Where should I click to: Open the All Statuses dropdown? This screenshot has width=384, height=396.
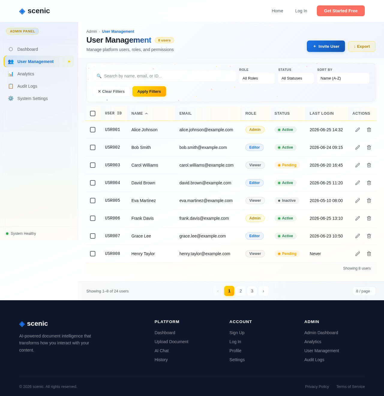pos(296,78)
